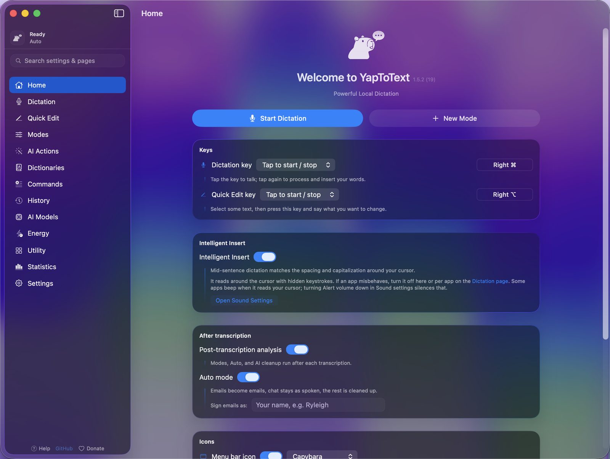Open Utility page
The height and width of the screenshot is (459, 610).
pos(67,250)
